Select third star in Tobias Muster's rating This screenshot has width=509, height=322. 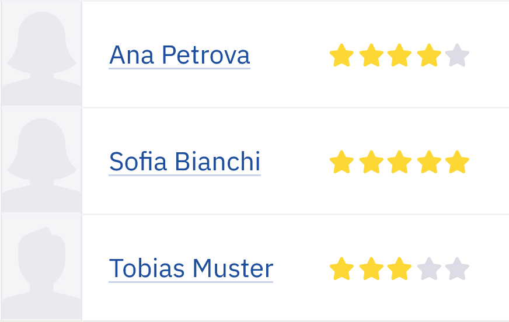(x=399, y=268)
